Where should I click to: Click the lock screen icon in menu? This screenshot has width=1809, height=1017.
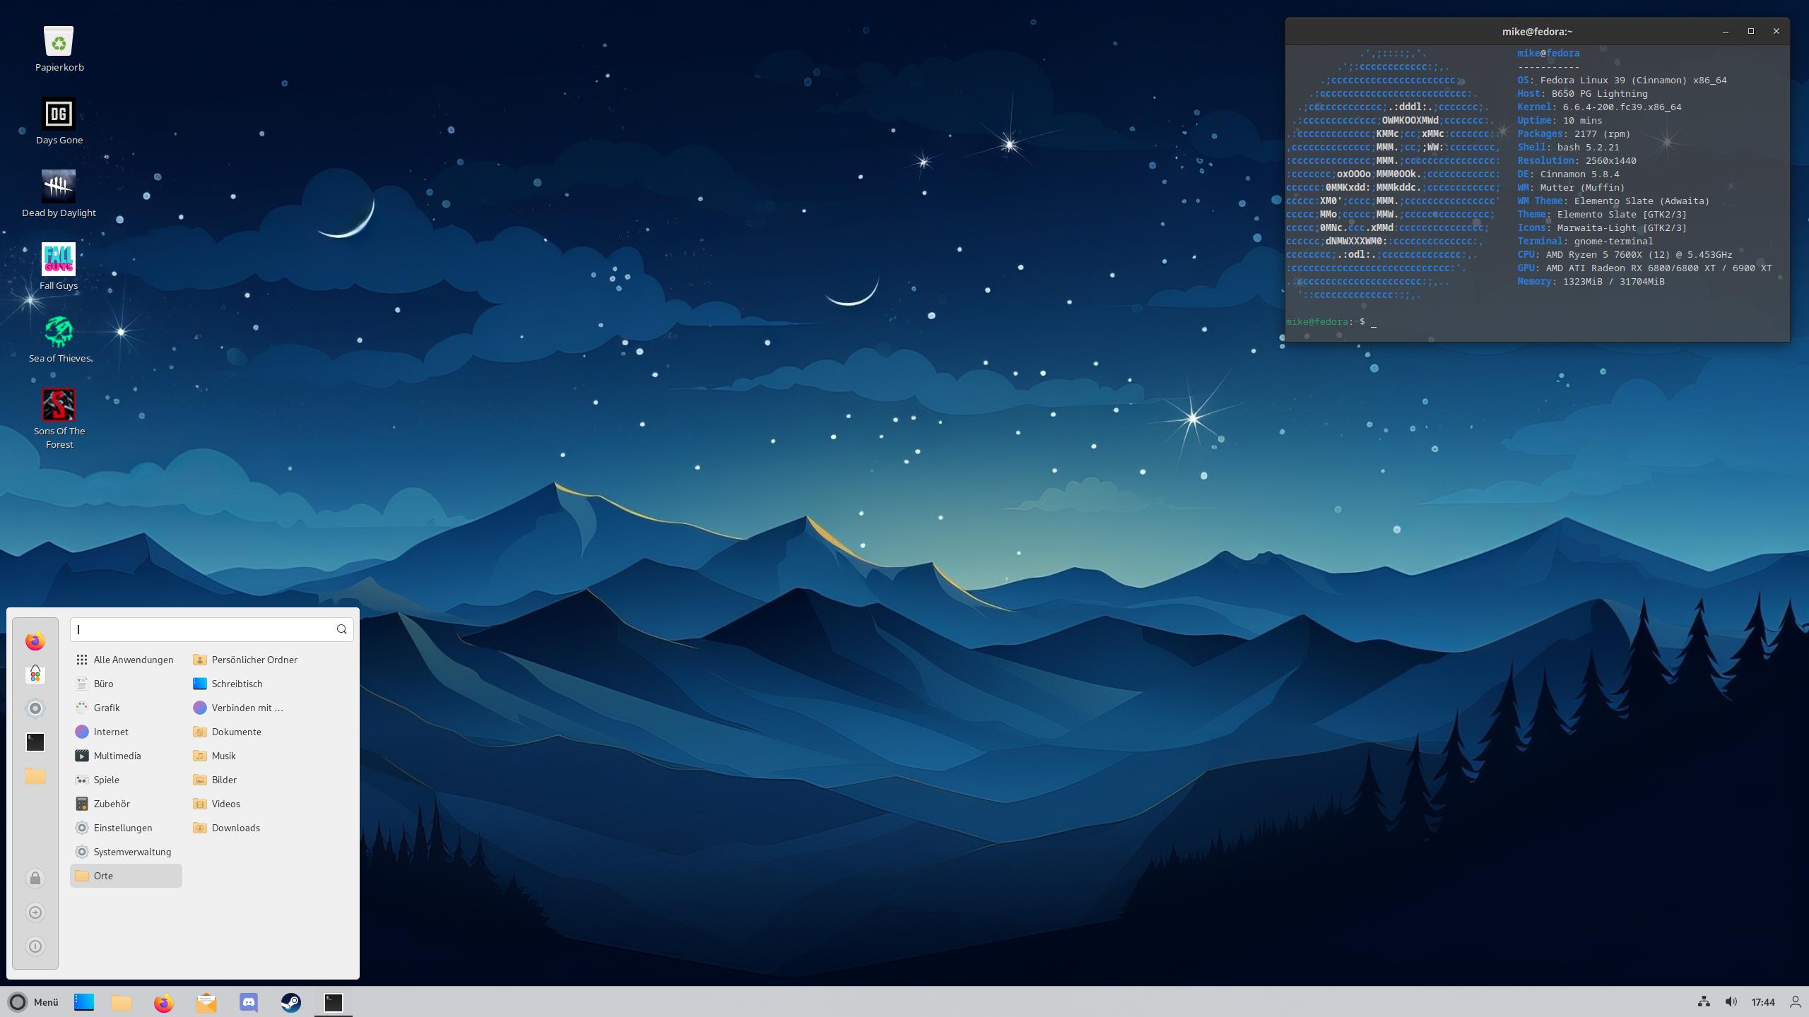tap(35, 878)
